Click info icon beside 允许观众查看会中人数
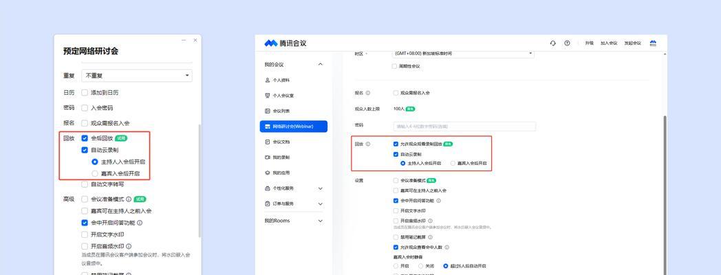 point(447,247)
